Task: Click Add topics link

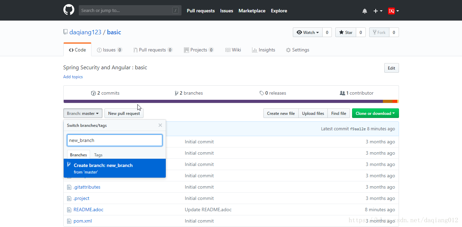Action: coord(73,77)
